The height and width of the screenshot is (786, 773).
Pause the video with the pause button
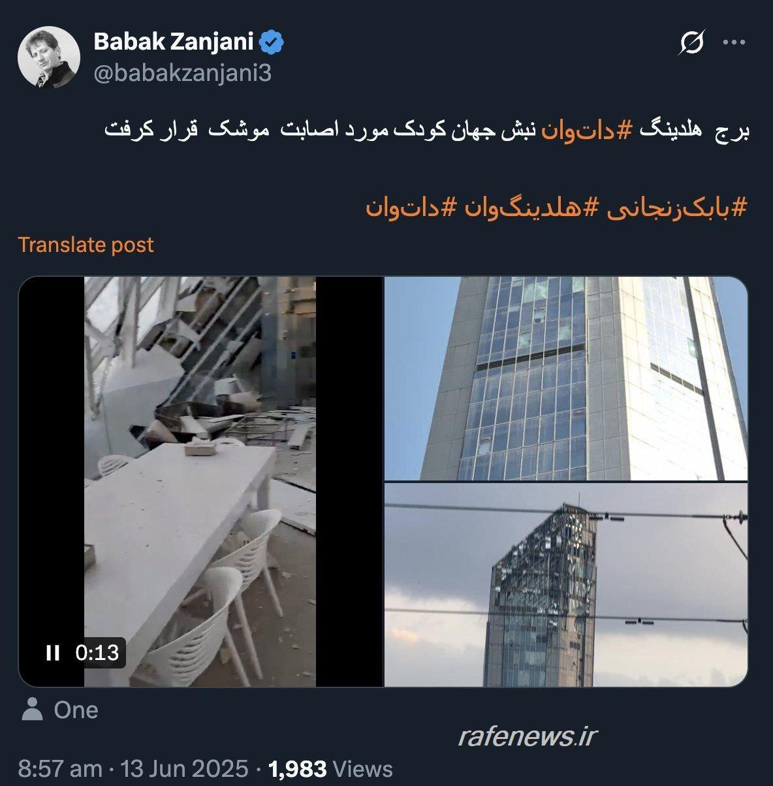(53, 653)
